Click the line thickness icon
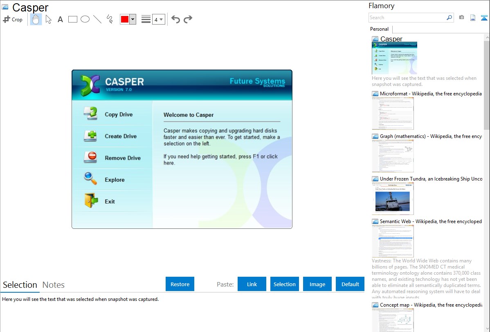Image resolution: width=490 pixels, height=332 pixels. (146, 19)
